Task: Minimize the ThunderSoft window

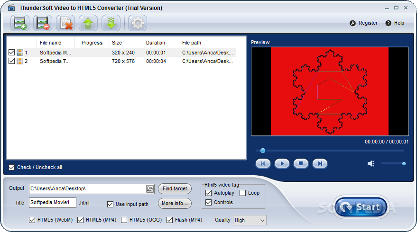Action: [387, 8]
